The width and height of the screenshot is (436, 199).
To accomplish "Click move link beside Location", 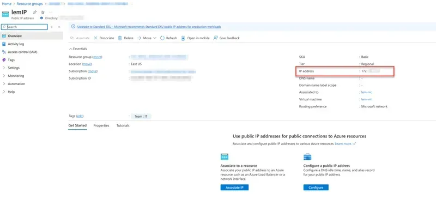I will pos(87,64).
